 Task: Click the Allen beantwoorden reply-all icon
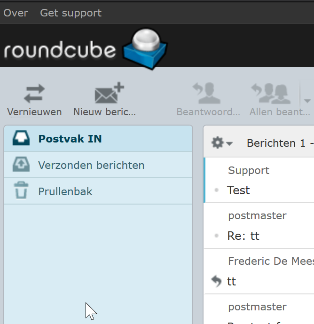275,93
